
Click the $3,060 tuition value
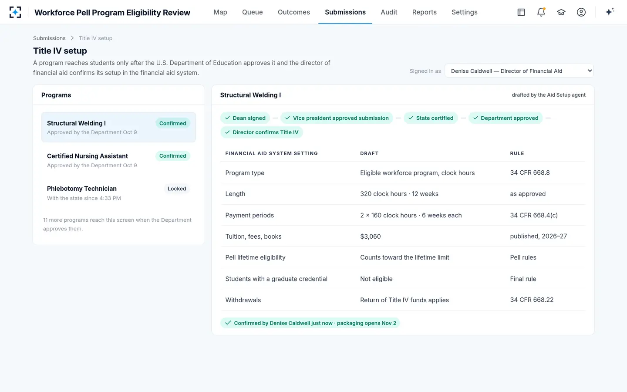click(x=371, y=237)
